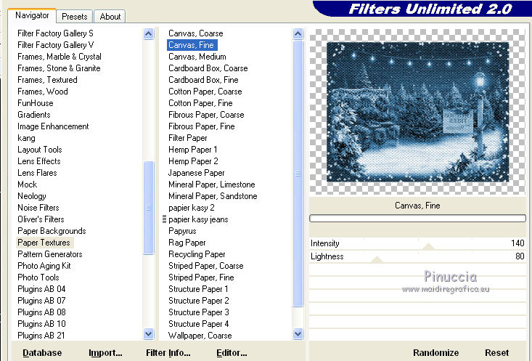
Task: Choose Rag Paper filter
Action: click(x=187, y=243)
